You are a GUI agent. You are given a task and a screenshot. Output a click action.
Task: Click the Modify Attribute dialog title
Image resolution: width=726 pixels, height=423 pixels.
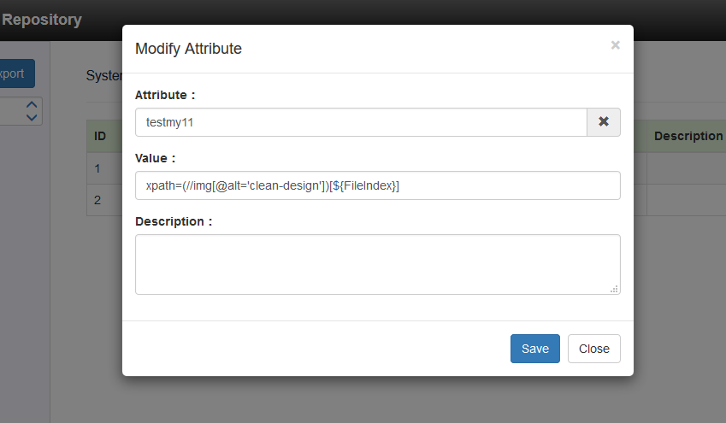tap(188, 49)
